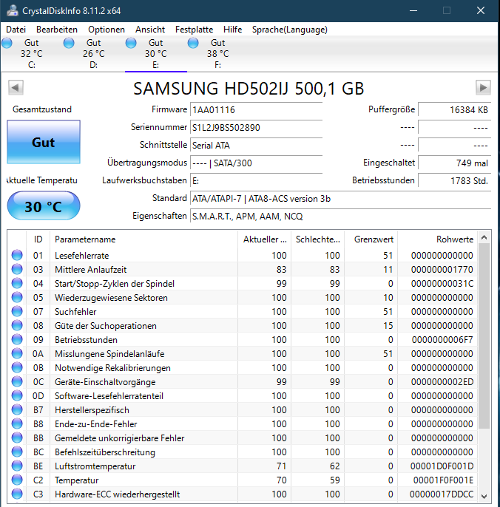This screenshot has width=500, height=507.
Task: Click status icon for Ende-zu-Ende-Fehler row
Action: (x=17, y=424)
